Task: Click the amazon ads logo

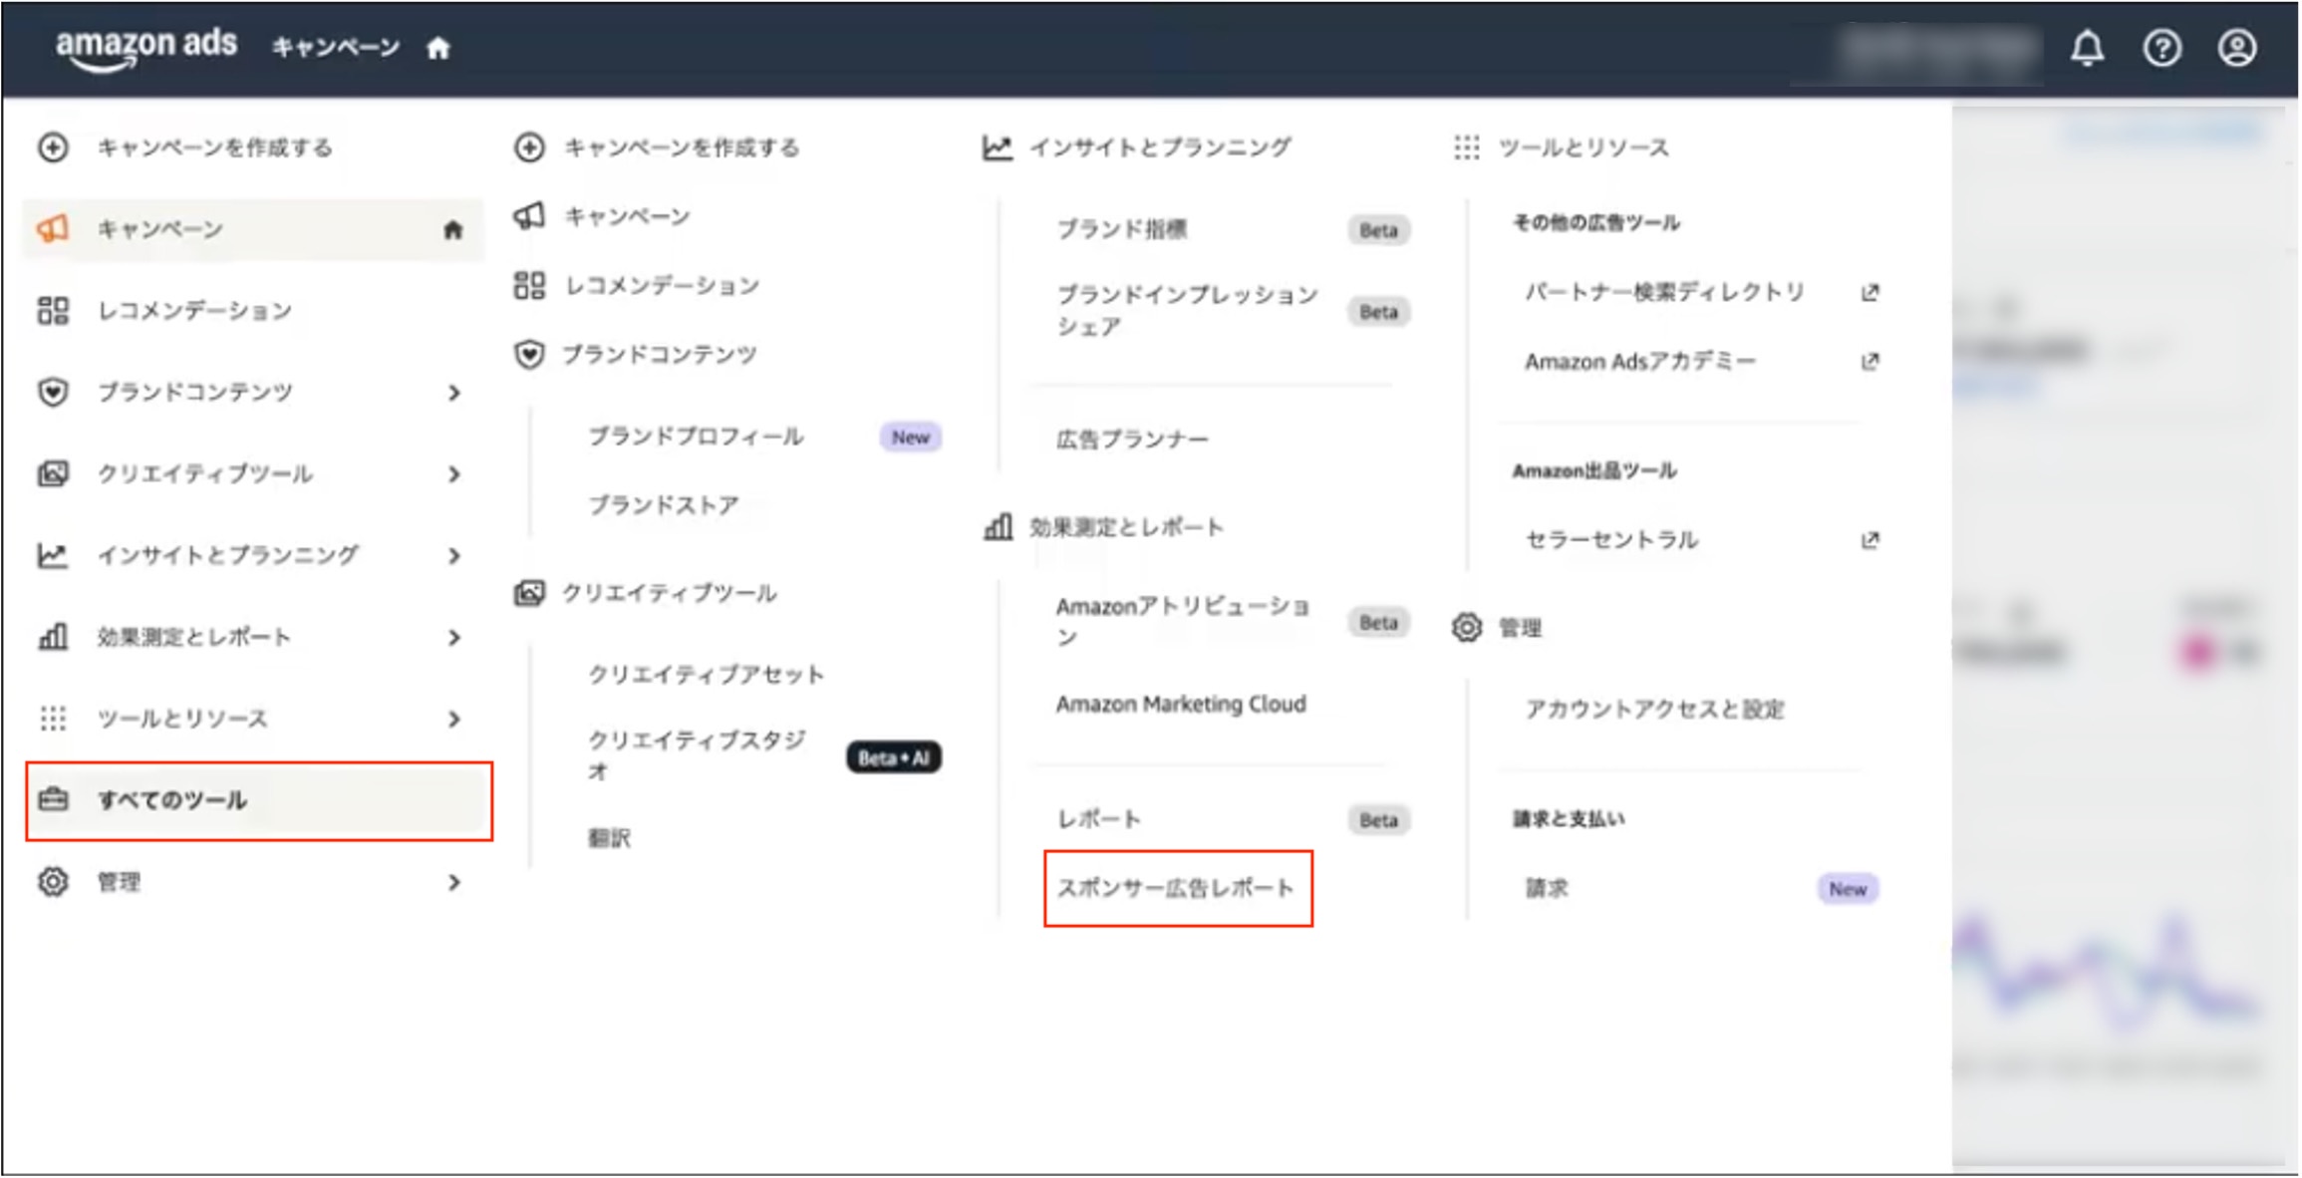Action: coord(146,47)
